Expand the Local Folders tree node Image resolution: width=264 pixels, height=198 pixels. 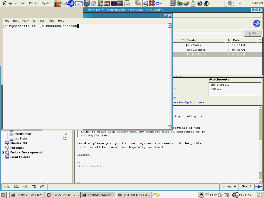[x=3, y=157]
